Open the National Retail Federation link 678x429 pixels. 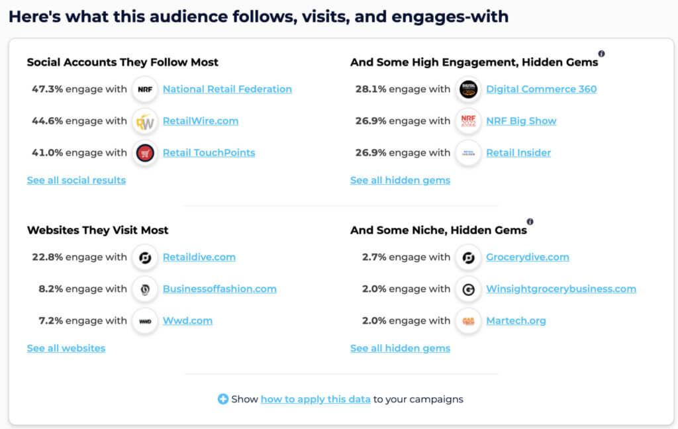(x=227, y=89)
